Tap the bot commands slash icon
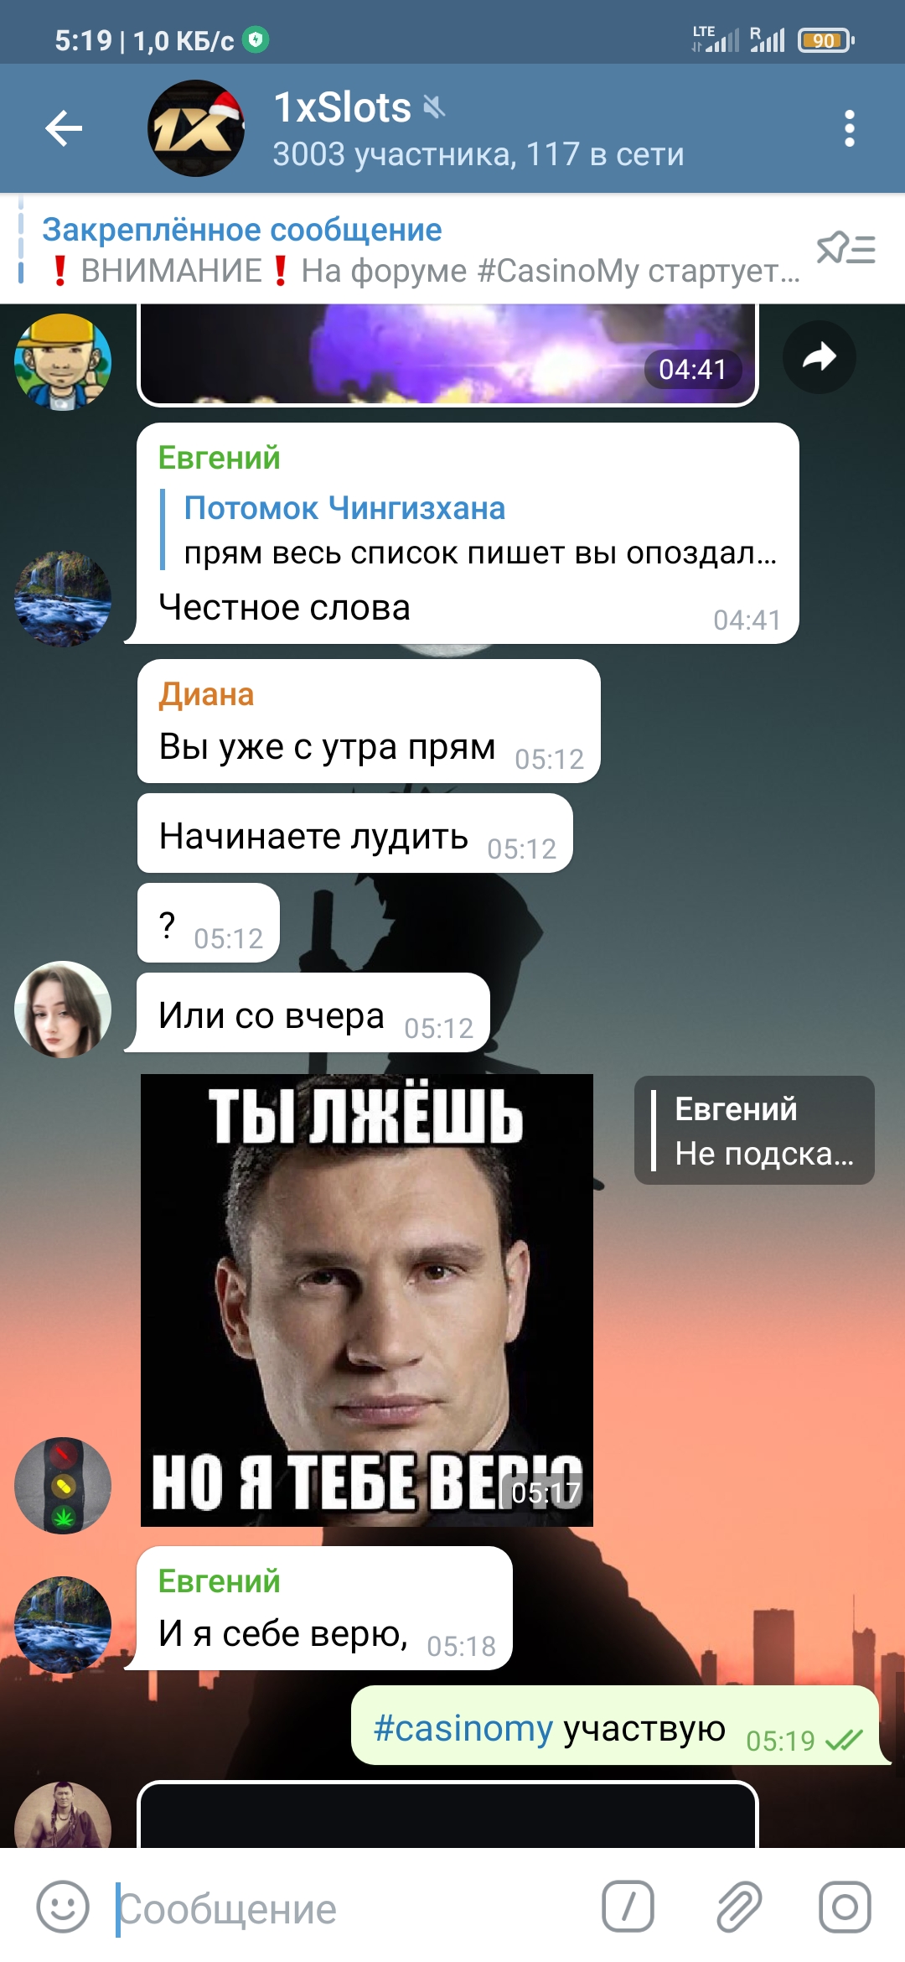The image size is (905, 1962). (628, 1907)
